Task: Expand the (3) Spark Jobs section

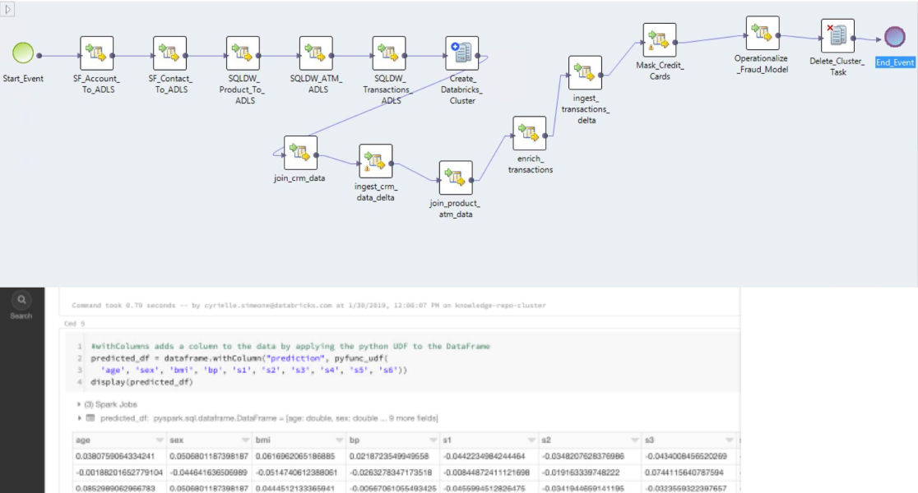Action: pos(78,404)
